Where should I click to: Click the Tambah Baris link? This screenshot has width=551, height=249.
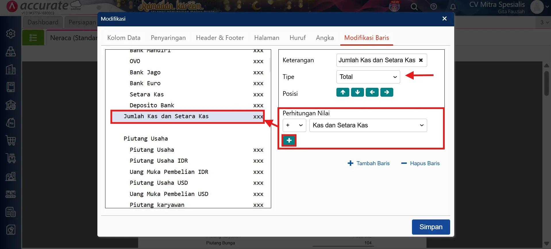(x=369, y=164)
